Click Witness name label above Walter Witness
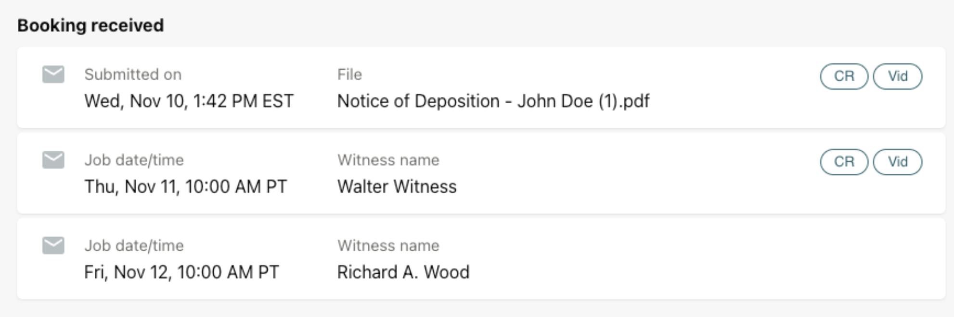The height and width of the screenshot is (317, 954). [388, 160]
